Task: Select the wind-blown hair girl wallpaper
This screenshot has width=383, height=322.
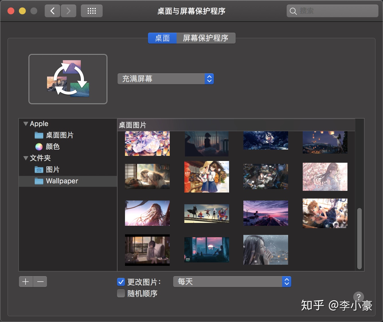Action: (147, 213)
